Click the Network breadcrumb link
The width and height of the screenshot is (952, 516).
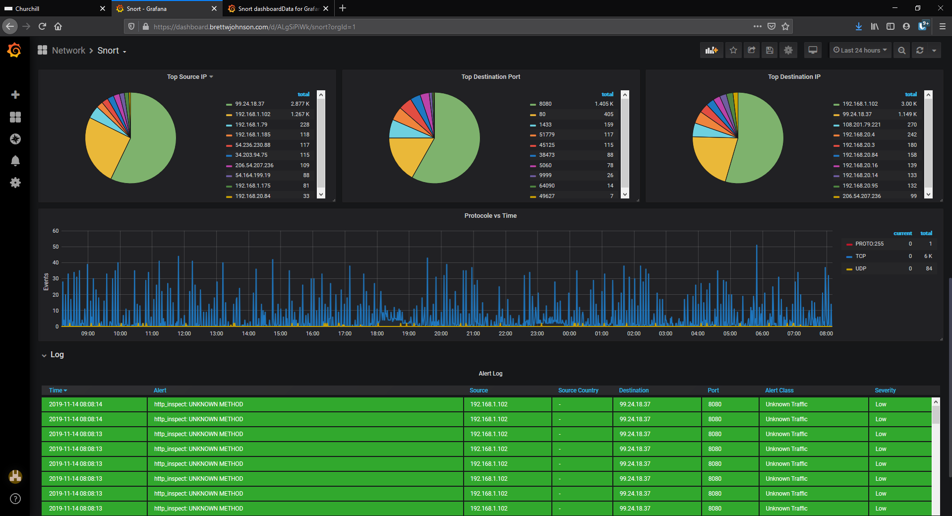coord(68,51)
